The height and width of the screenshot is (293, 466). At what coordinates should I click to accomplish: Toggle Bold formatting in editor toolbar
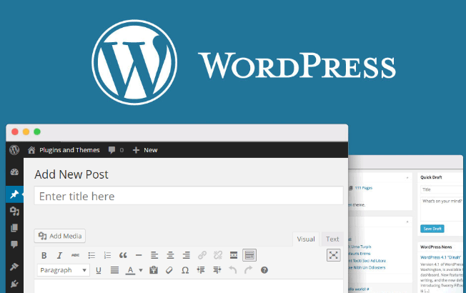(x=44, y=255)
